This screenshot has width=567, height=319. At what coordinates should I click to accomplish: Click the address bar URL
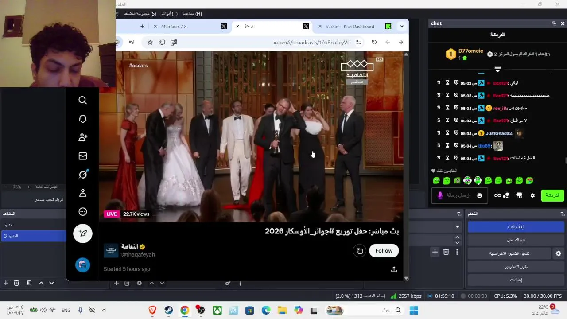tap(312, 42)
